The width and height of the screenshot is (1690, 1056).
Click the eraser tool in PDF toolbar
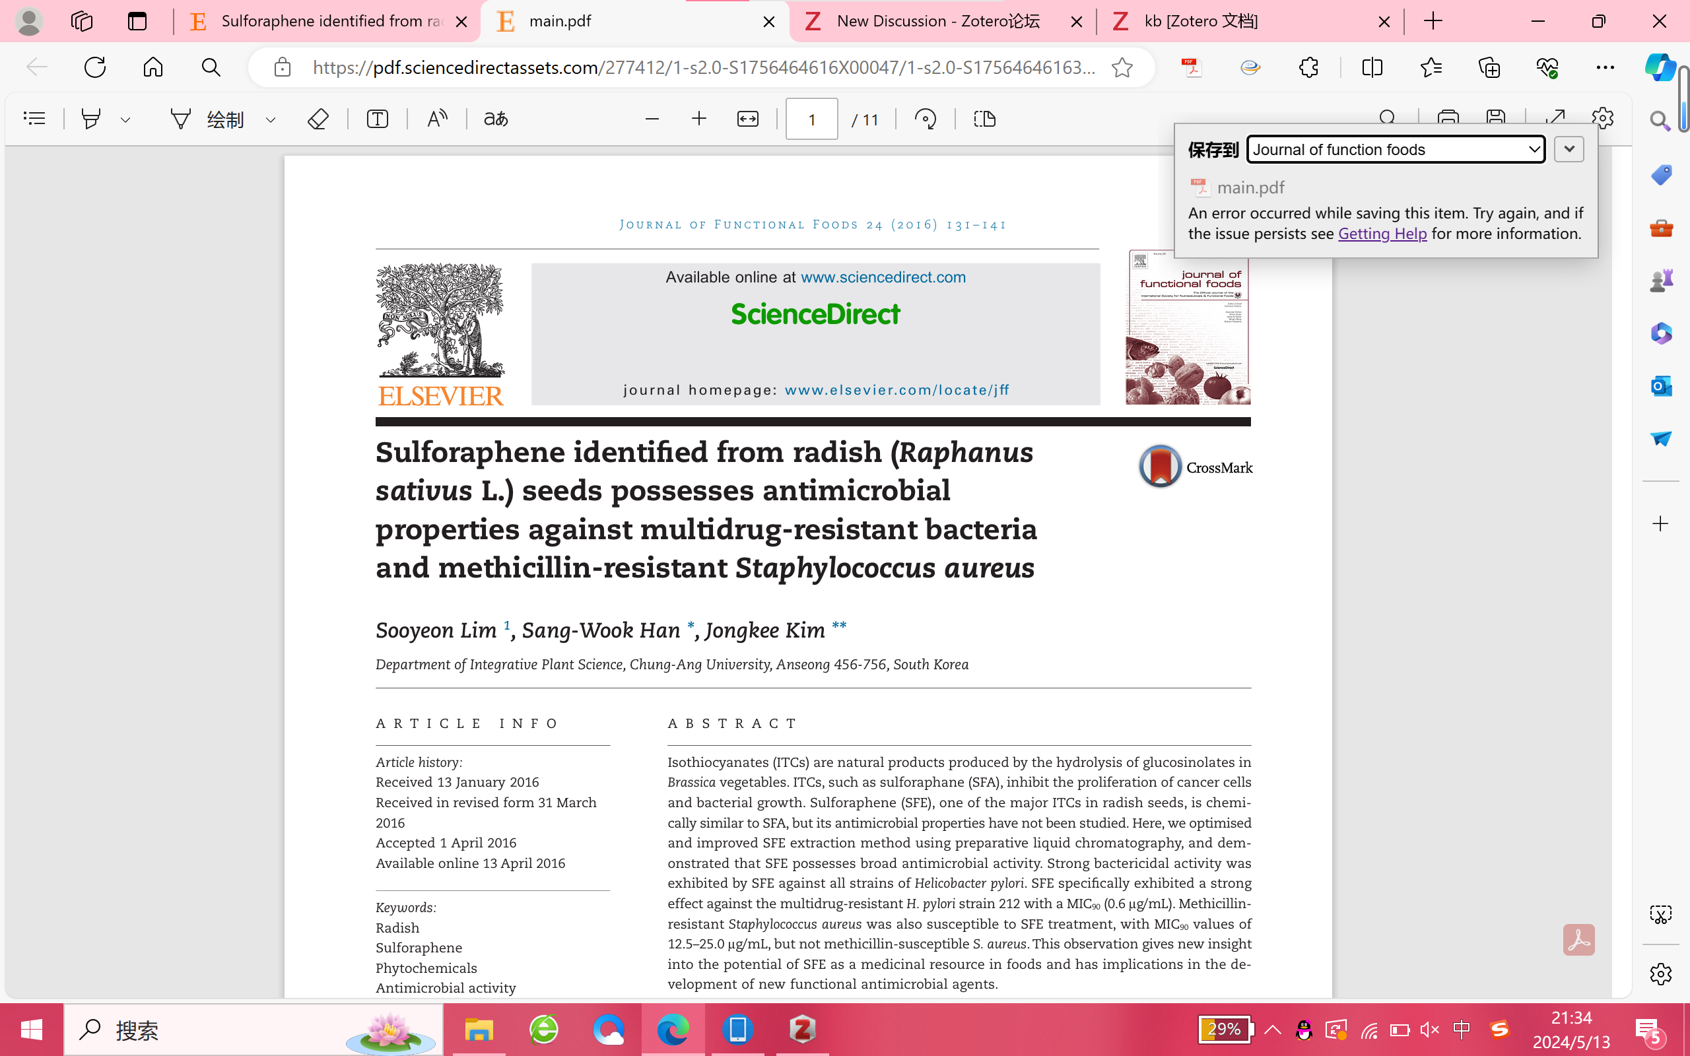pyautogui.click(x=318, y=119)
